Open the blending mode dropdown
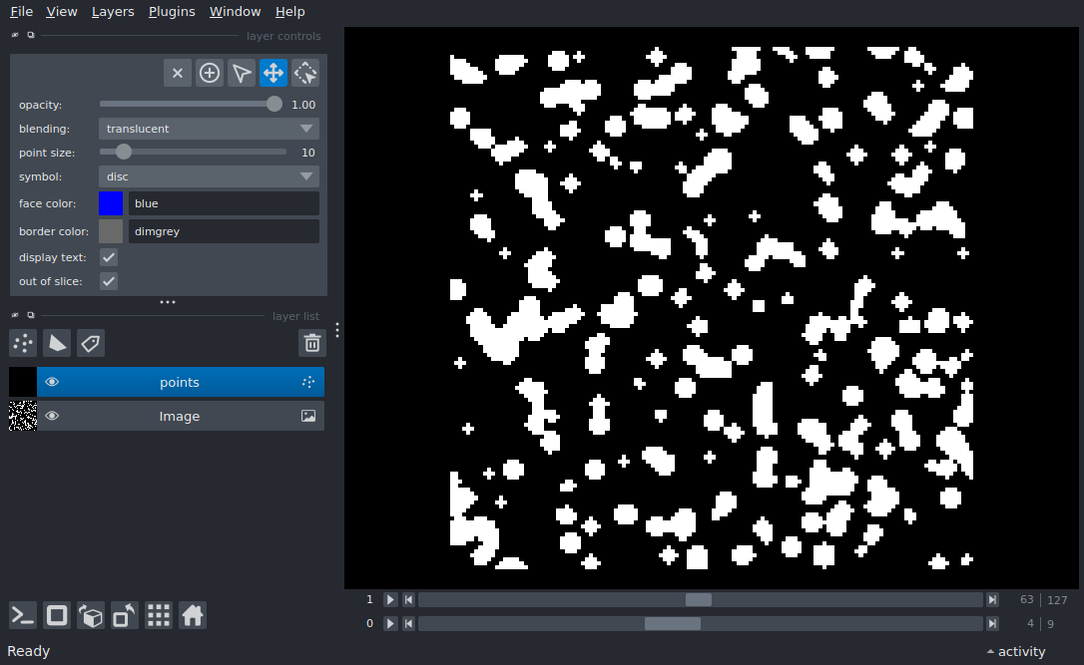The width and height of the screenshot is (1084, 665). (x=209, y=129)
